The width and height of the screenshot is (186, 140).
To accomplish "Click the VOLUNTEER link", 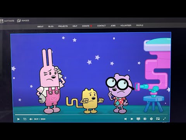I will tap(126, 26).
